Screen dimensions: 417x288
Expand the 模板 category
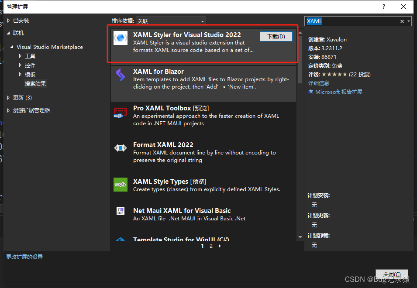(x=20, y=74)
